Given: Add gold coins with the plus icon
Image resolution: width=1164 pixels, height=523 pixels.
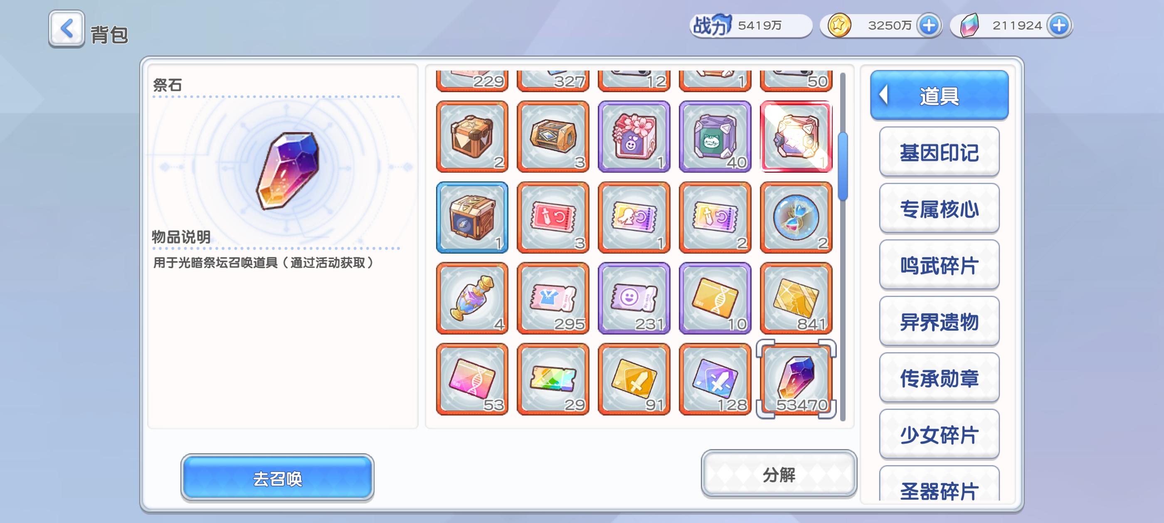Looking at the screenshot, I should coord(929,25).
